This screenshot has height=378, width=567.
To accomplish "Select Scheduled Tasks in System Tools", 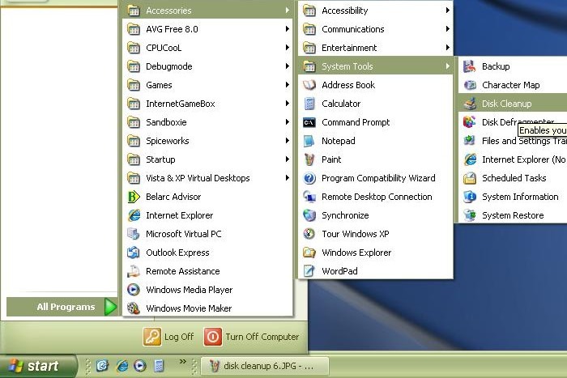I will (514, 178).
